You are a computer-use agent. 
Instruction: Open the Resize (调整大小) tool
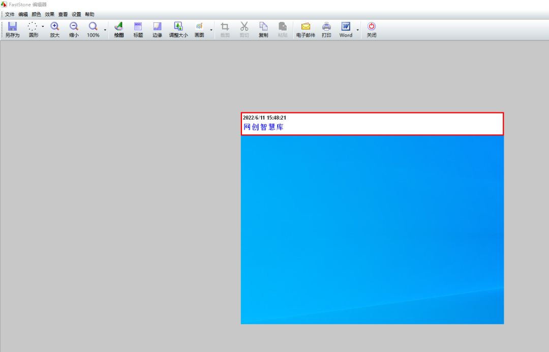pyautogui.click(x=178, y=30)
